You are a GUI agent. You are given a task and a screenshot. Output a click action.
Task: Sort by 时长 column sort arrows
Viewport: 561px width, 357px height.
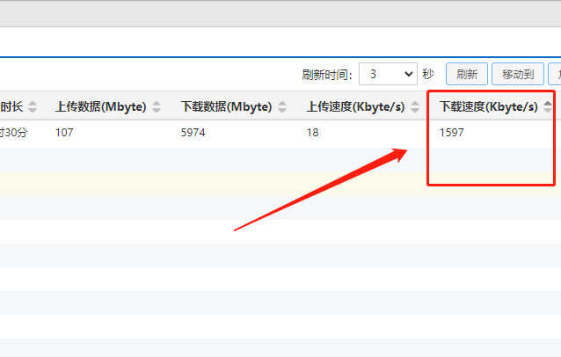pyautogui.click(x=33, y=106)
